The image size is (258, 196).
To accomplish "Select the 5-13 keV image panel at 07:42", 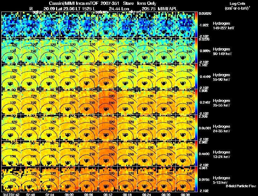I will coord(11,179).
